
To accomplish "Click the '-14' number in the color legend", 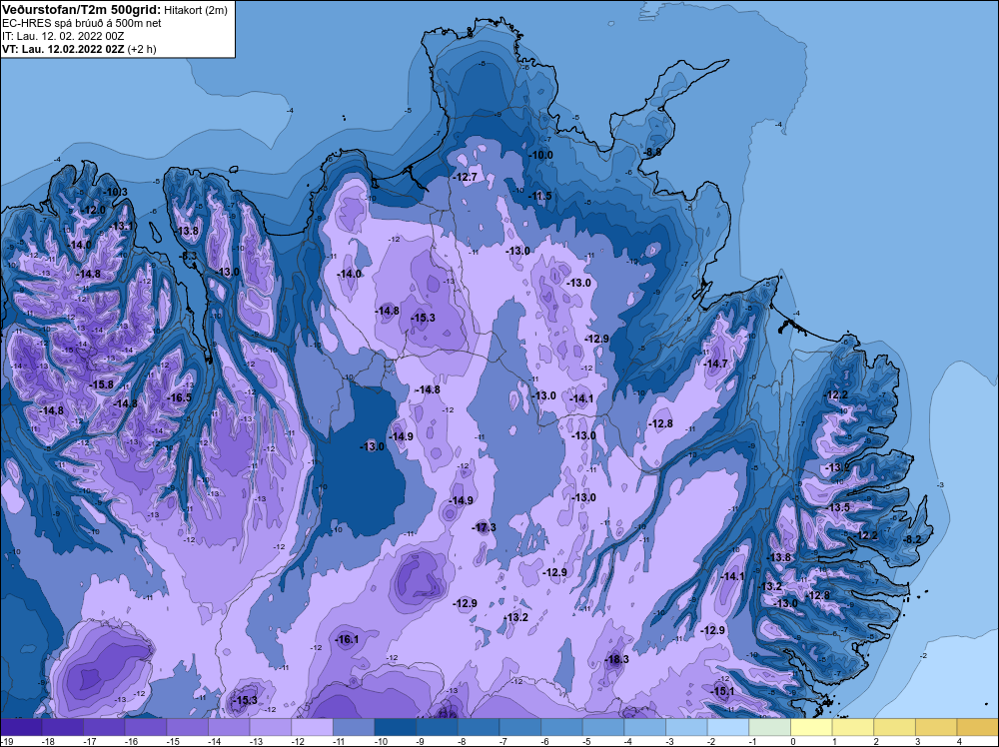I will click(x=213, y=741).
